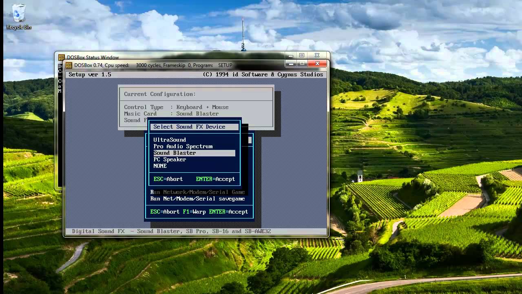Click ESC=Abort in the main menu footer
This screenshot has height=294, width=522.
click(165, 212)
